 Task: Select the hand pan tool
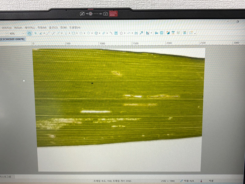click(29, 33)
